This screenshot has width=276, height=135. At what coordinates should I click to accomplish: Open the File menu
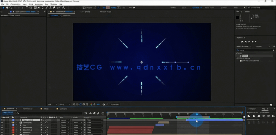point(3,4)
